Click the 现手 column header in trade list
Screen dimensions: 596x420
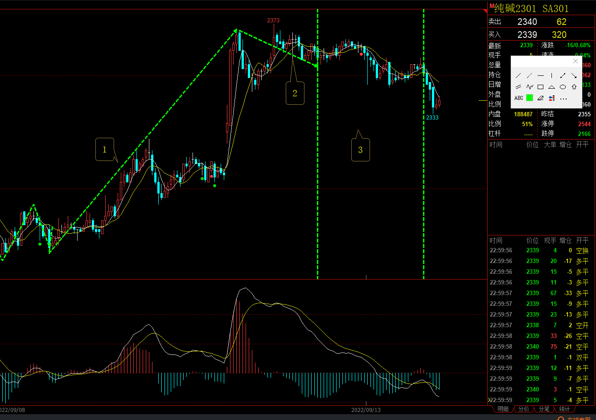[x=550, y=240]
